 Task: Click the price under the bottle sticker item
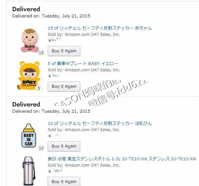click(54, 136)
